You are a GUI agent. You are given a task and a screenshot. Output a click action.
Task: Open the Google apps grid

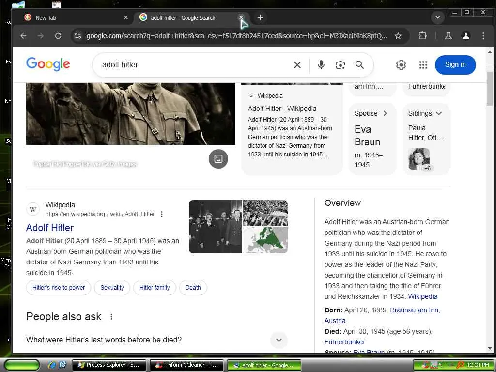(423, 65)
